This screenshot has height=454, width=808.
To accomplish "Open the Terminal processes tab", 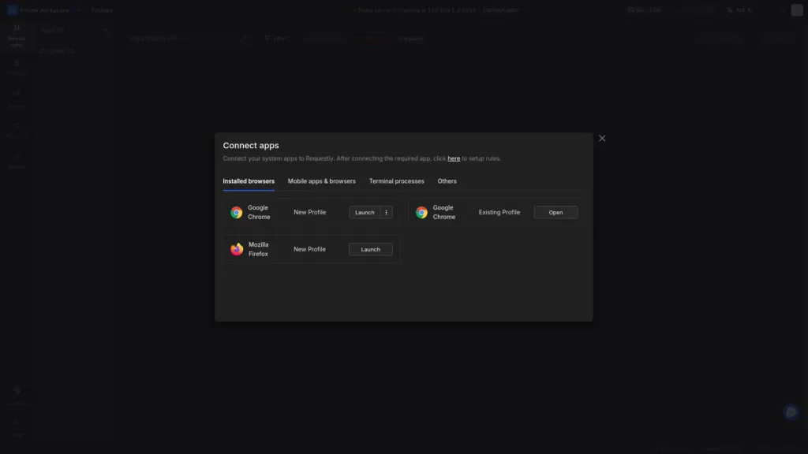I will [x=396, y=181].
